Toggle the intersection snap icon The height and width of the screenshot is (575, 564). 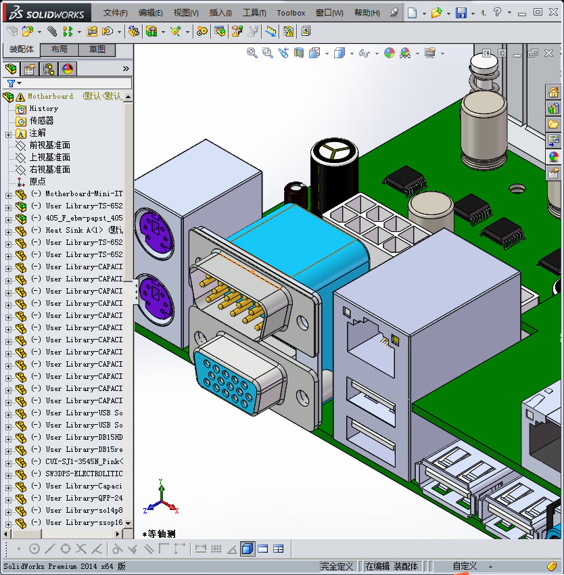point(81,549)
